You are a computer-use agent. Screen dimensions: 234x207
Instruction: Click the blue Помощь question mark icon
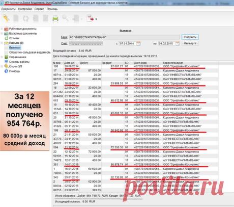click(6, 71)
